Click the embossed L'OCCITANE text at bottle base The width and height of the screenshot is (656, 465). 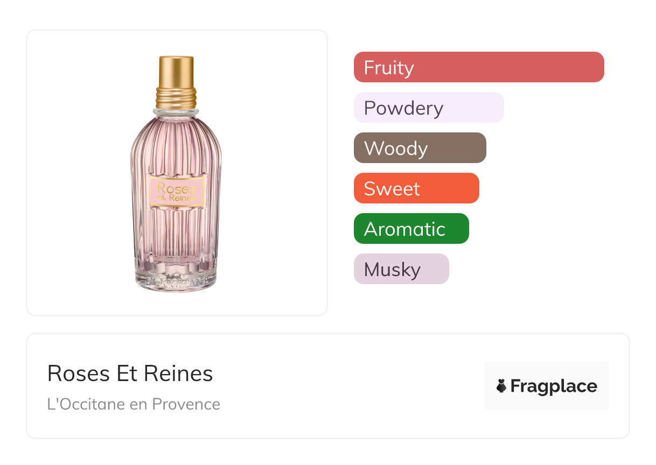click(x=177, y=281)
